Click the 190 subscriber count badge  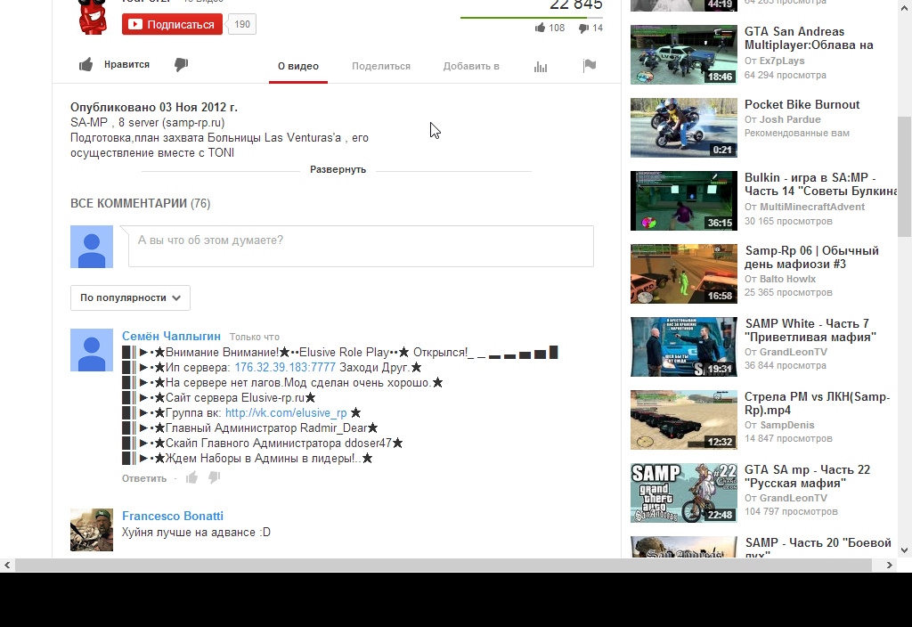click(x=242, y=24)
